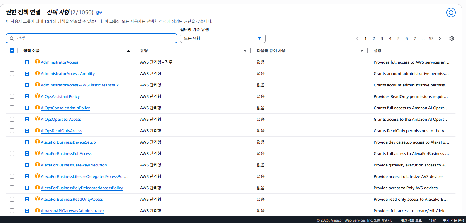The width and height of the screenshot is (466, 223).
Task: Open 쿠키 기본 설정 in footer
Action: click(x=453, y=220)
